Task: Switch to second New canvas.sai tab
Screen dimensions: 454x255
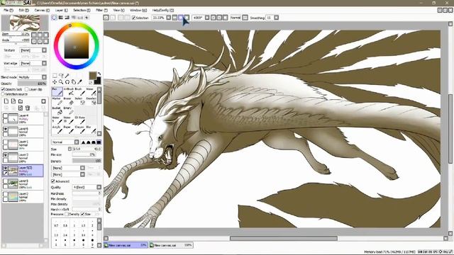Action: point(172,245)
